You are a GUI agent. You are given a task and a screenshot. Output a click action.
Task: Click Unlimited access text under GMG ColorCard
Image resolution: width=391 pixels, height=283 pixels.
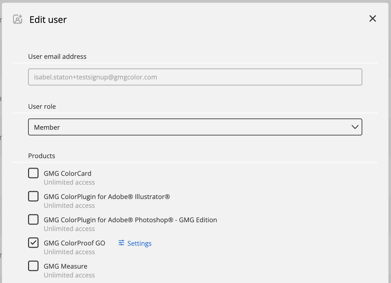[69, 182]
